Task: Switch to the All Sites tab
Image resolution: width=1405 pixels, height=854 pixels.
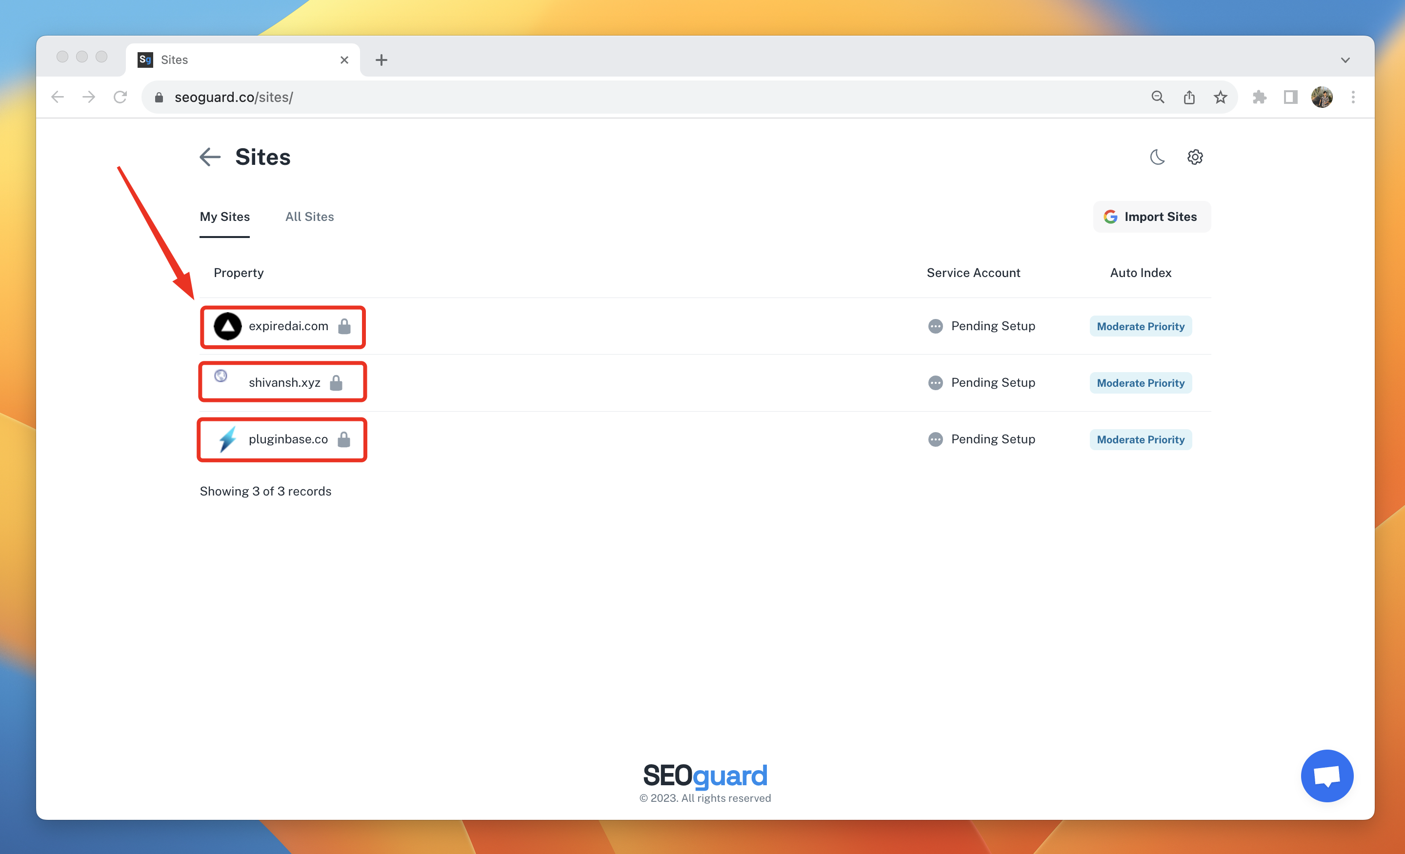Action: click(x=310, y=217)
